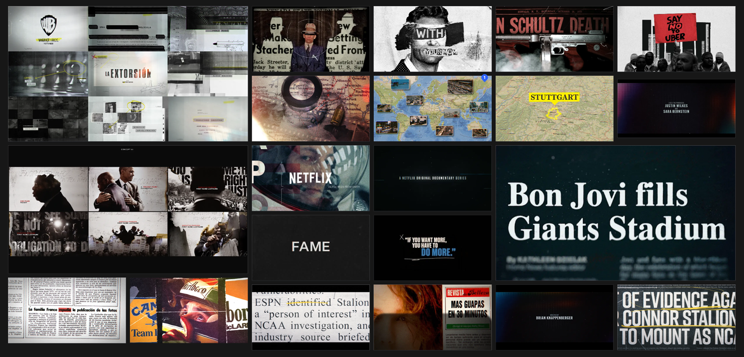Image resolution: width=744 pixels, height=357 pixels.
Task: Open the world map with photos thumbnail
Action: pyautogui.click(x=432, y=108)
